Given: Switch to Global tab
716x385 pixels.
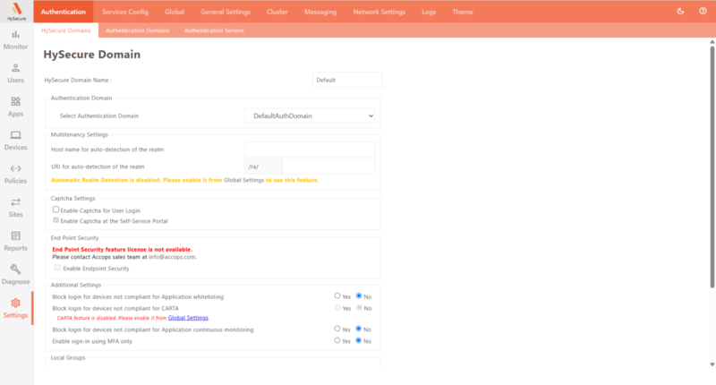Looking at the screenshot, I should click(x=175, y=12).
